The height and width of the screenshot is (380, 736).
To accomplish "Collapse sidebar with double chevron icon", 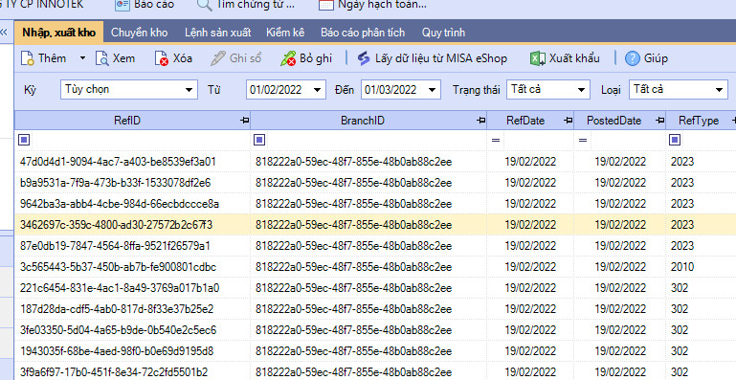I will coord(4,33).
